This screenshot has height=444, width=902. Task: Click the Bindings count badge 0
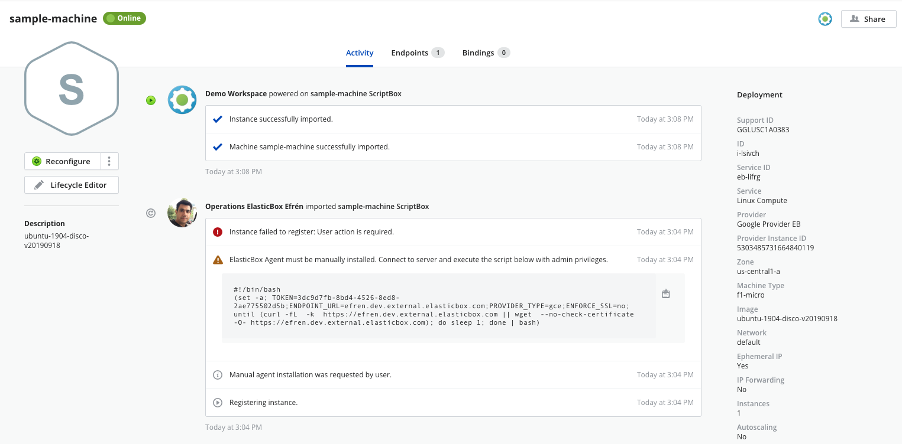pos(504,53)
